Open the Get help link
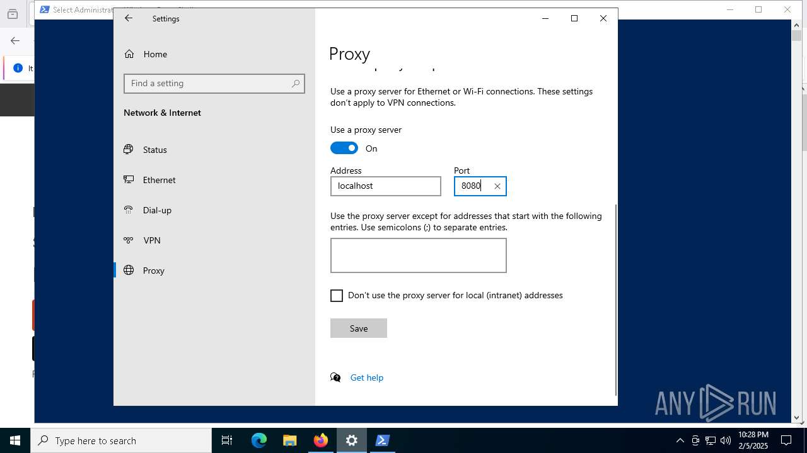The width and height of the screenshot is (807, 453). tap(367, 377)
